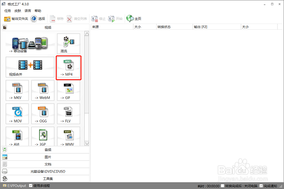Choose the -> AVI conversion tile
The width and height of the screenshot is (284, 189).
pos(17,137)
